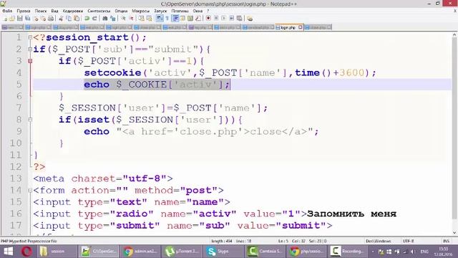Viewport: 458px width, 258px height.
Task: Click the Paste toolbar icon
Action: pyautogui.click(x=77, y=19)
